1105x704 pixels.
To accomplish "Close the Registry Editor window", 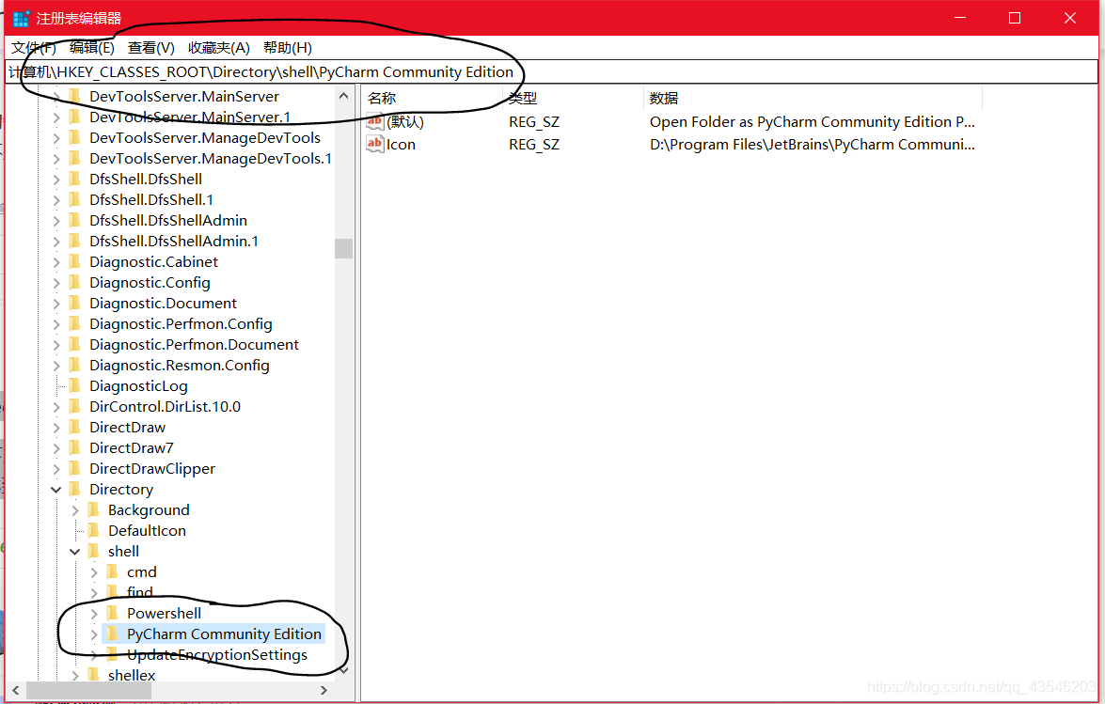I will [1070, 18].
